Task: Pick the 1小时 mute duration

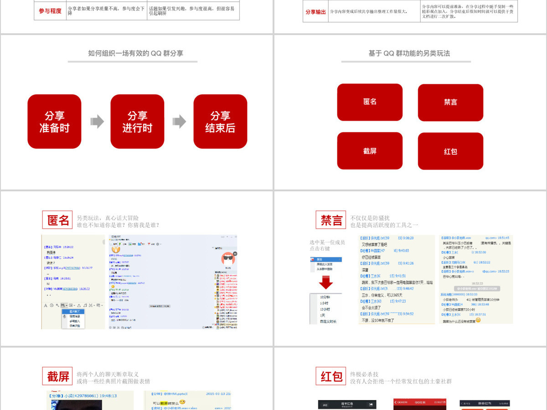Action: [324, 303]
